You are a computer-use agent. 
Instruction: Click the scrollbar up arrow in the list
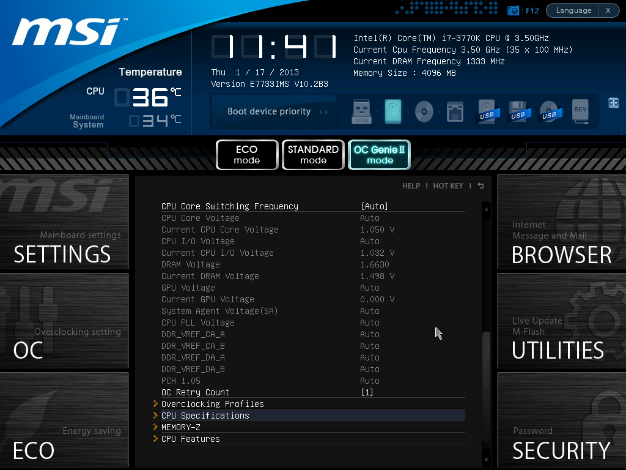pos(486,209)
